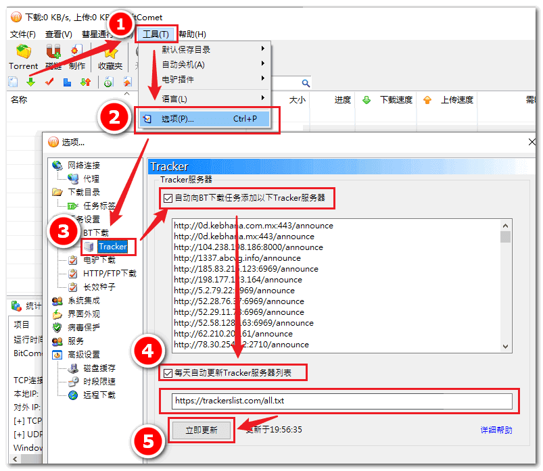Click the 制作 make-torrent toolbar icon
Image resolution: width=543 pixels, height=471 pixels.
(x=76, y=51)
